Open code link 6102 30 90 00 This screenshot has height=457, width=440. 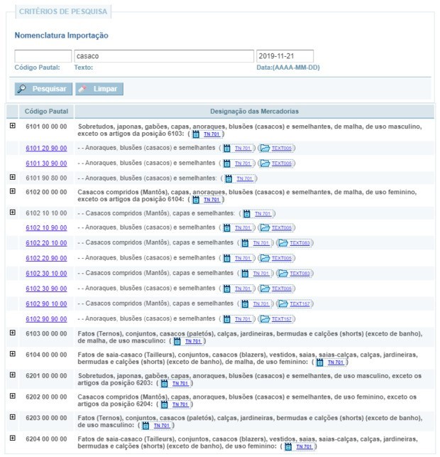[x=46, y=289]
